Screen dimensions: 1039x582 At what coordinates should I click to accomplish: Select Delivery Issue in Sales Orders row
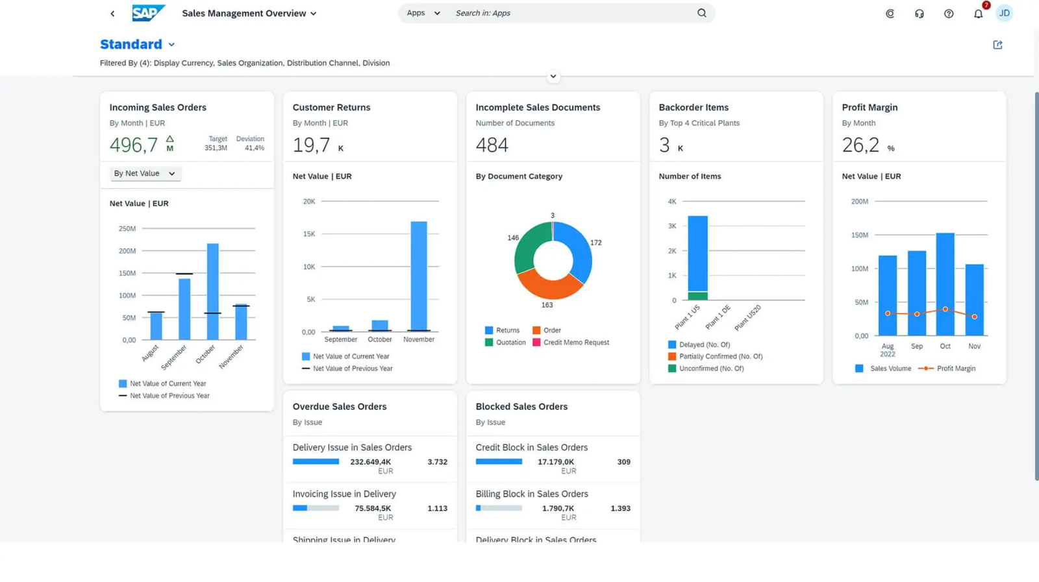(369, 458)
